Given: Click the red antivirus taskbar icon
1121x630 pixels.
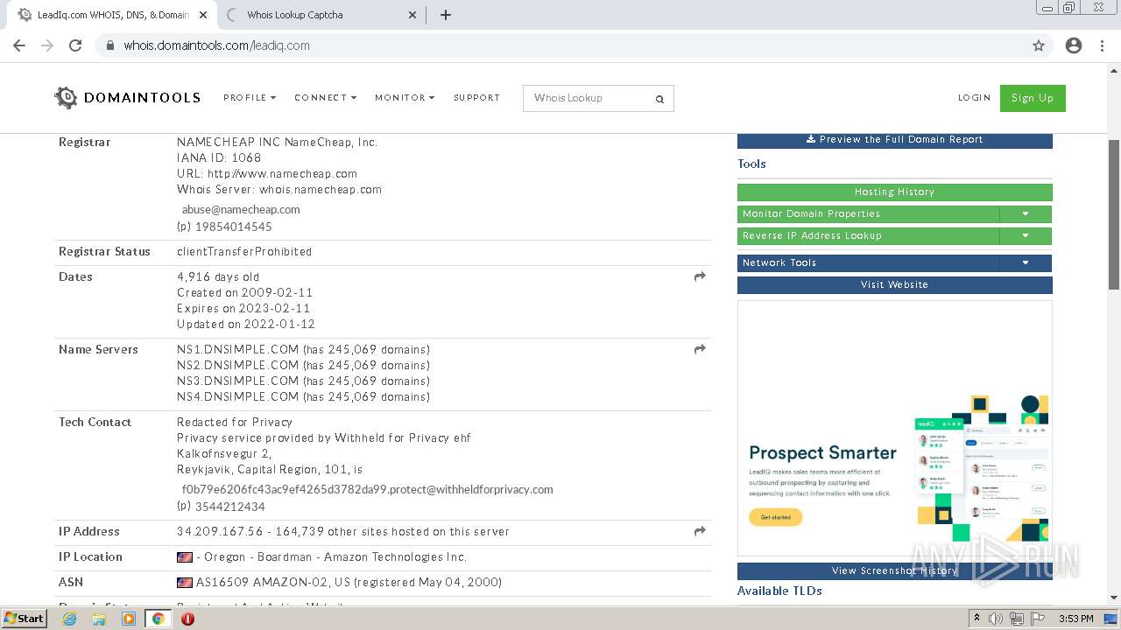Looking at the screenshot, I should (187, 619).
